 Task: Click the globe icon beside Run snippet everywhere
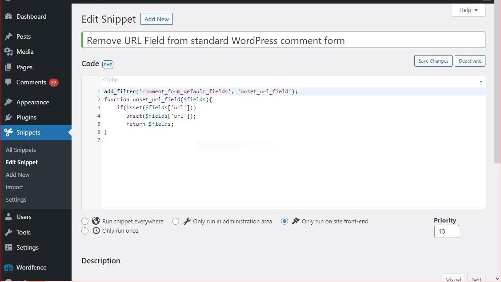tap(96, 221)
